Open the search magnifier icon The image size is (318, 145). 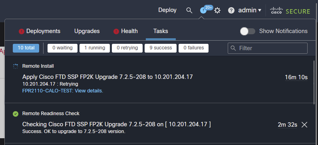(x=189, y=10)
